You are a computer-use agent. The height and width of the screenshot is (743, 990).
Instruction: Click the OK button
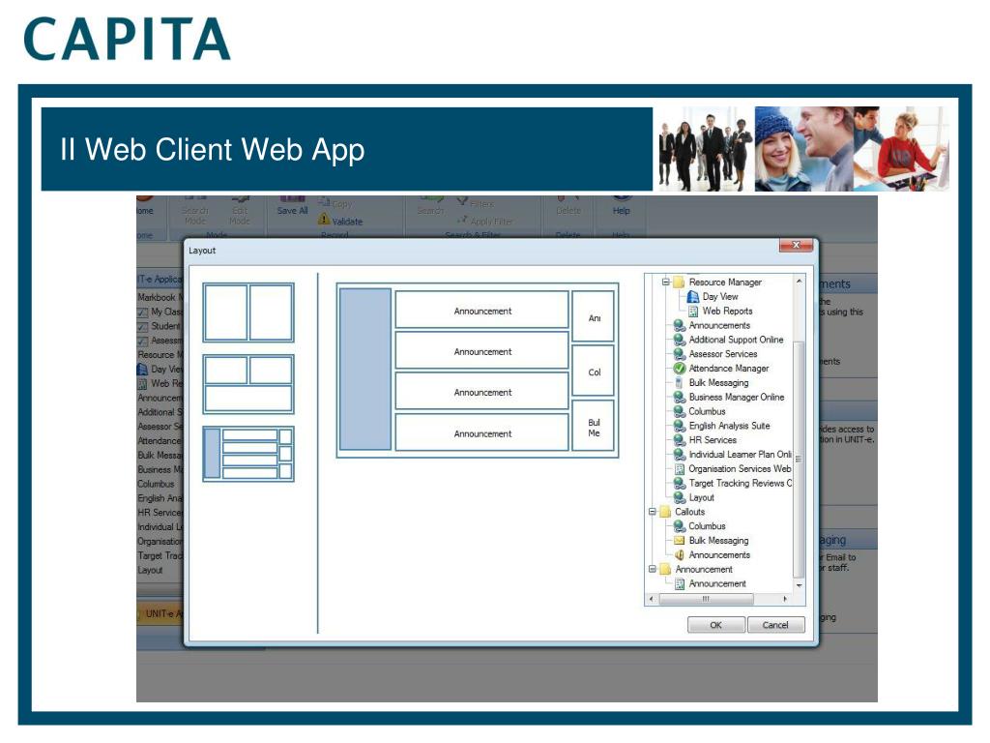point(716,625)
